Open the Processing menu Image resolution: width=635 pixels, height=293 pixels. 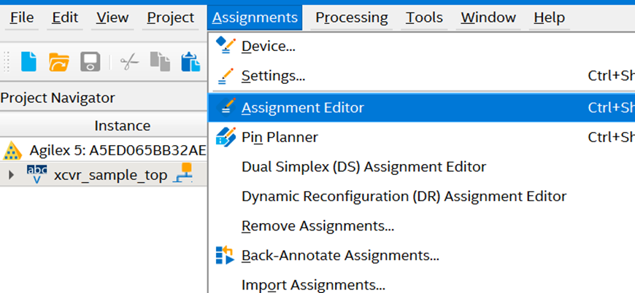click(x=352, y=17)
